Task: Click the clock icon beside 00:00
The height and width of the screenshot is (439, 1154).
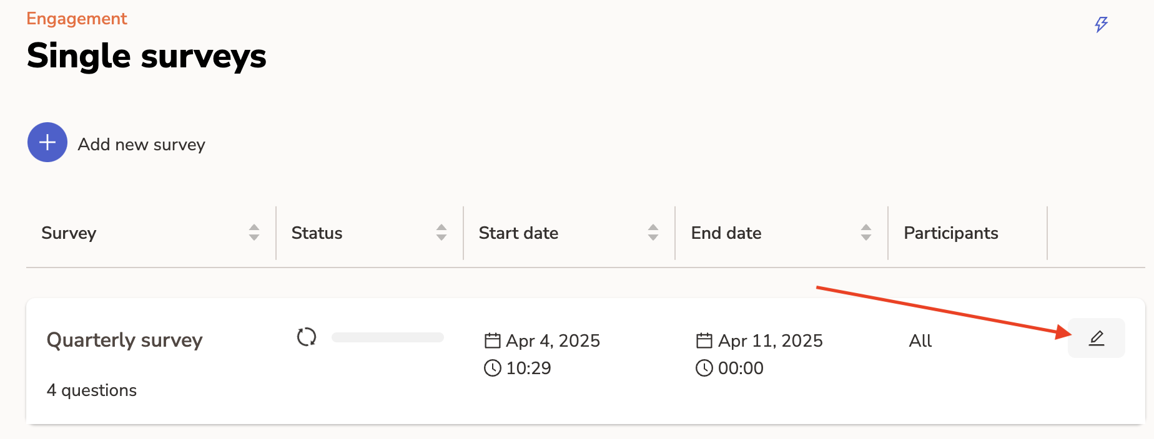Action: (704, 368)
